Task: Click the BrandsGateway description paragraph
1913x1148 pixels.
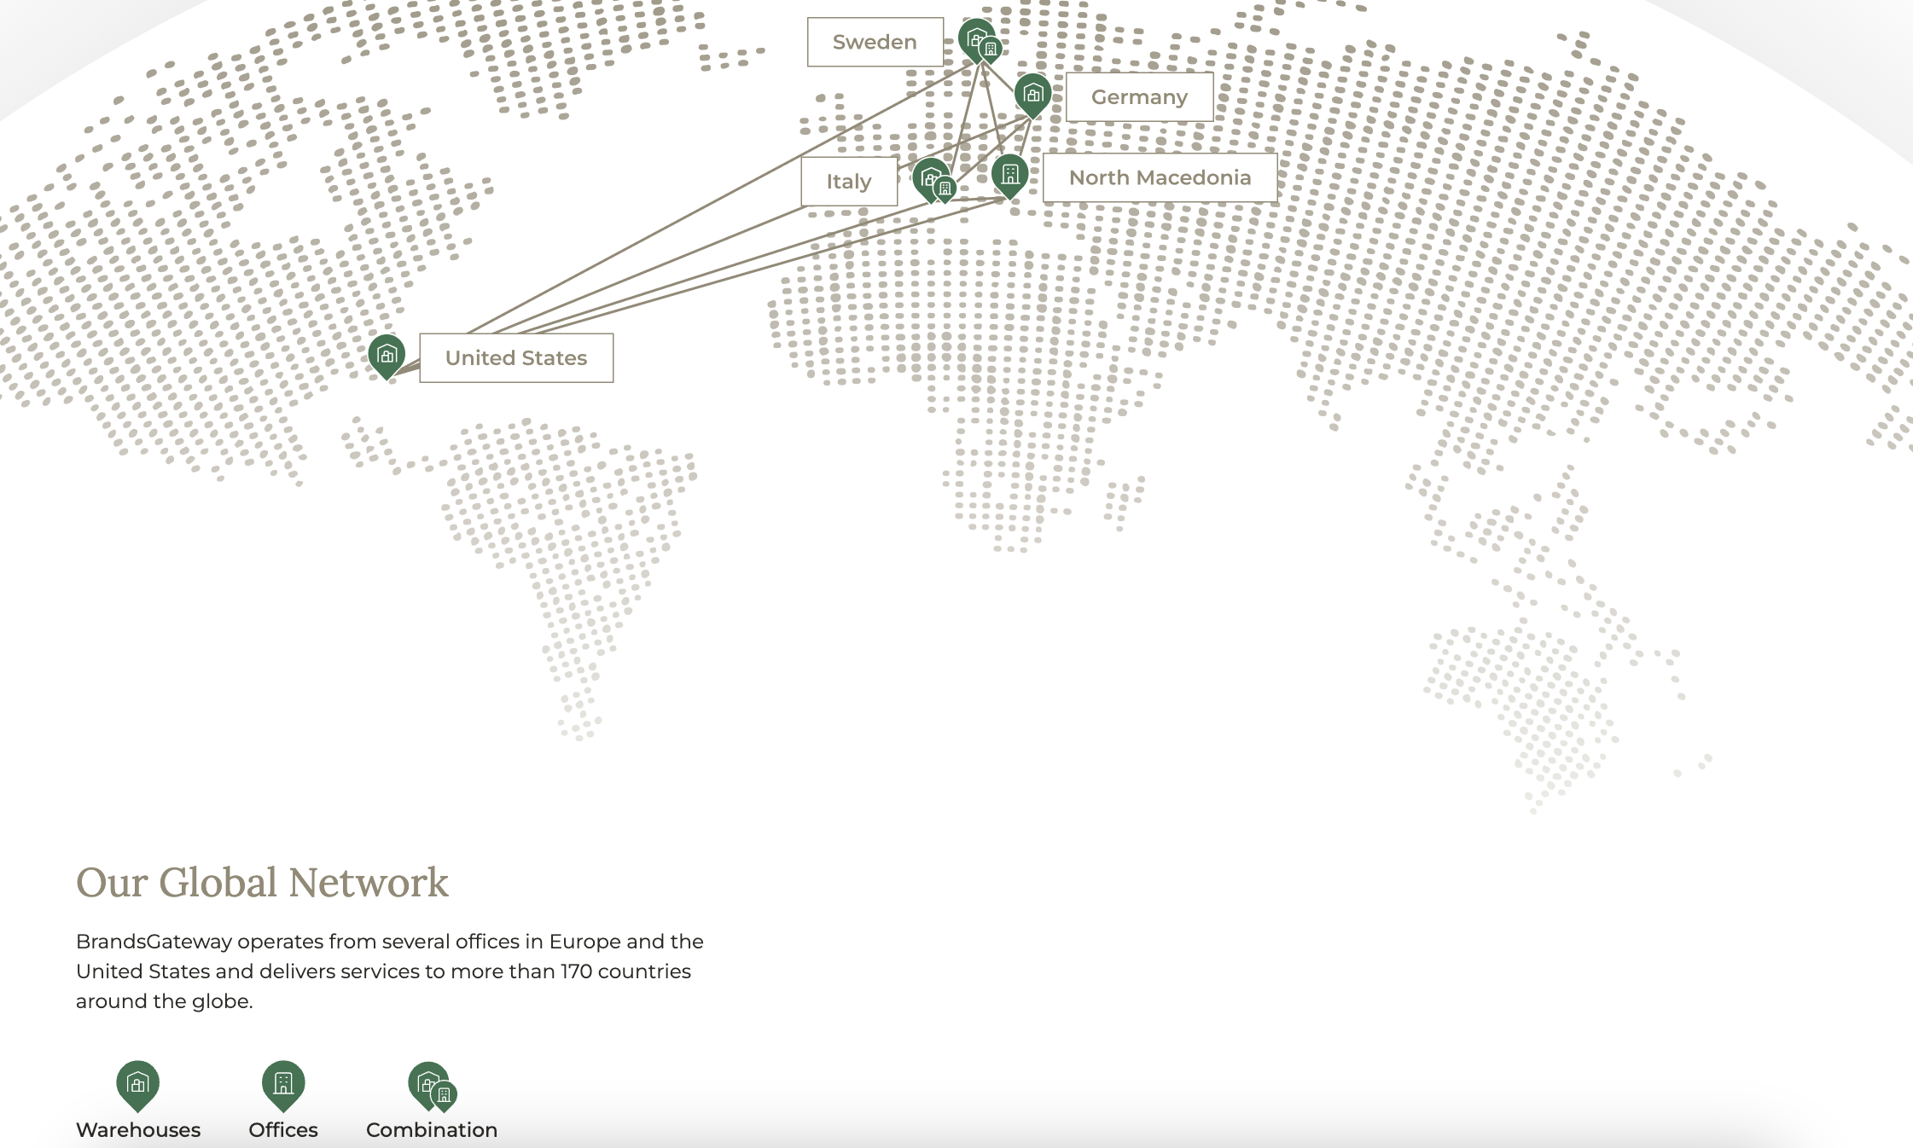Action: click(x=390, y=971)
